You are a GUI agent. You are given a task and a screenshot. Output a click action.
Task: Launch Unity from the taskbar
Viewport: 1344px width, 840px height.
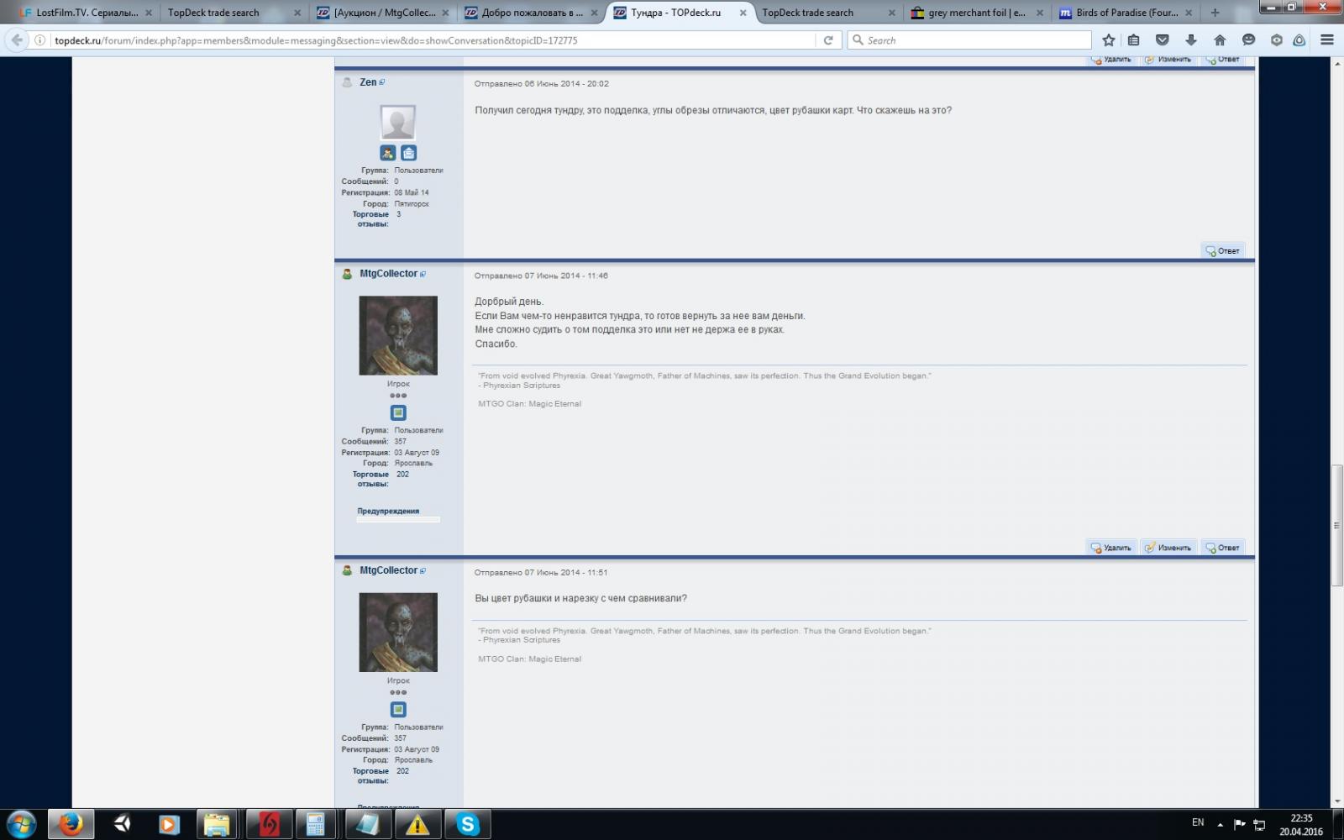pyautogui.click(x=122, y=825)
